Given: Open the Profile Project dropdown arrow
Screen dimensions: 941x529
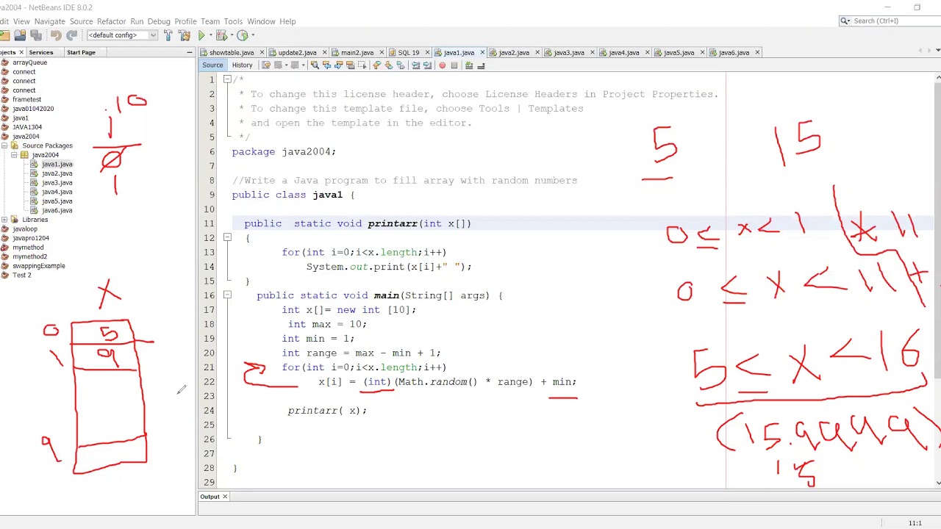Looking at the screenshot, I should 252,35.
